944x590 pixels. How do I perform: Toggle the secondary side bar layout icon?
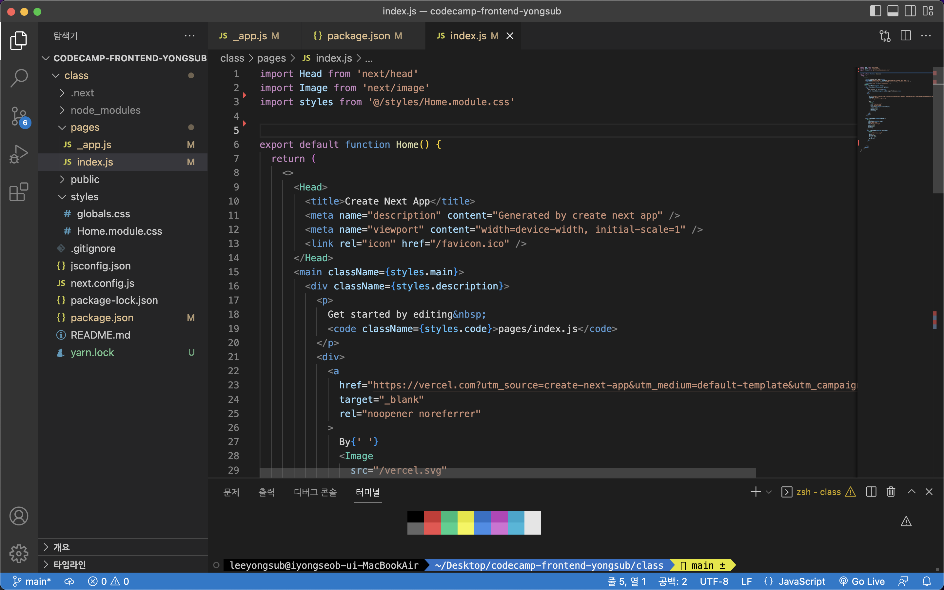pyautogui.click(x=910, y=11)
